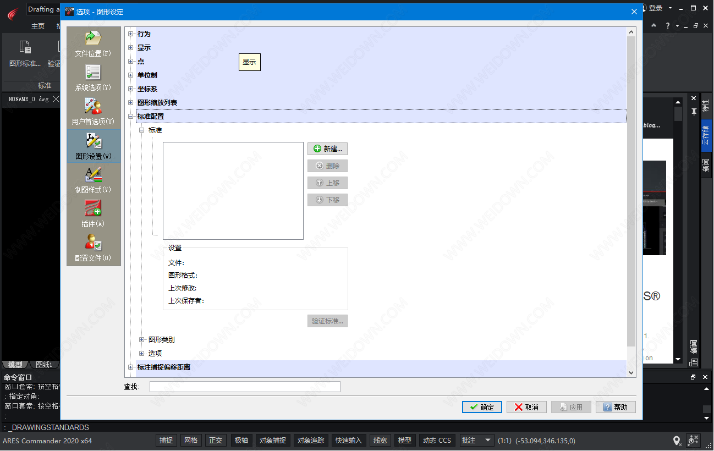714x451 pixels.
Task: Open the 用户首选项 (User Preferences) category
Action: click(93, 112)
